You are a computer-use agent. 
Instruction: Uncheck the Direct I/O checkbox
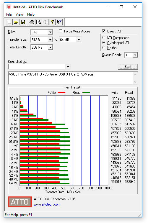[x=104, y=31]
